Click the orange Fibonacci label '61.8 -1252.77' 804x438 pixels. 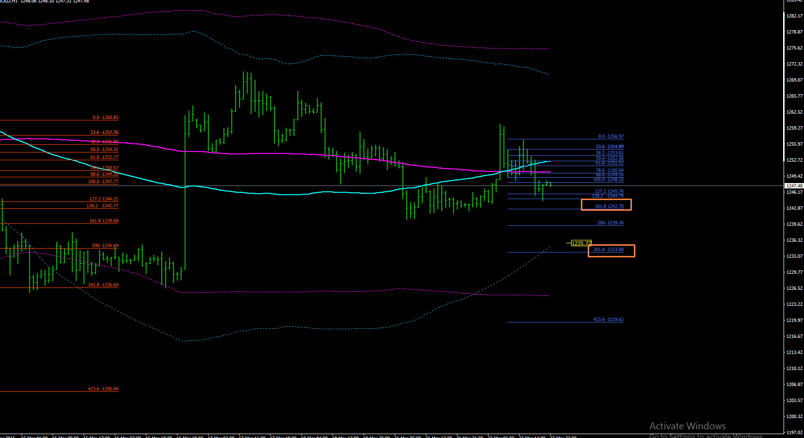click(x=104, y=157)
